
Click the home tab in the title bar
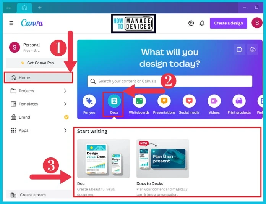(24, 8)
